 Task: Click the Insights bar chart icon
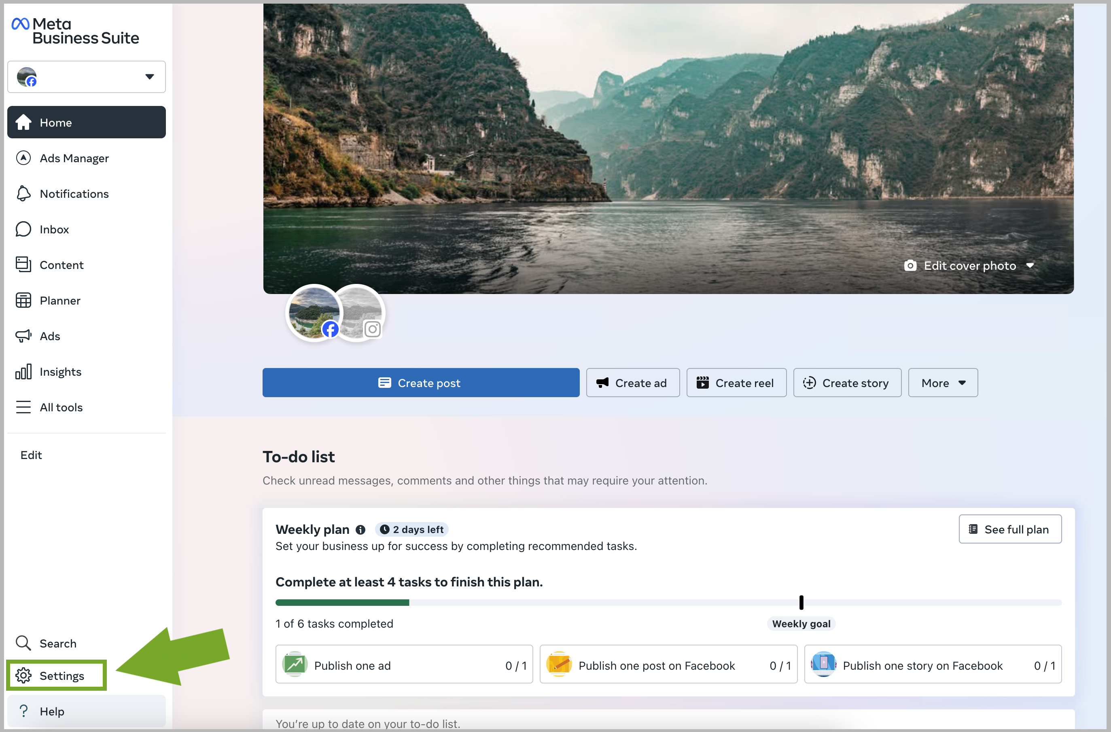coord(23,372)
